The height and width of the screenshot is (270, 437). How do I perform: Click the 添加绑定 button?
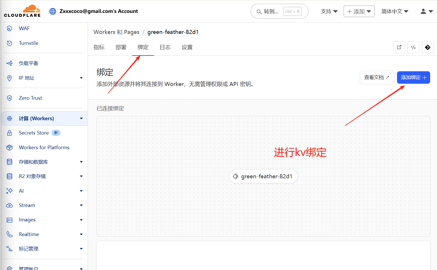pos(413,77)
